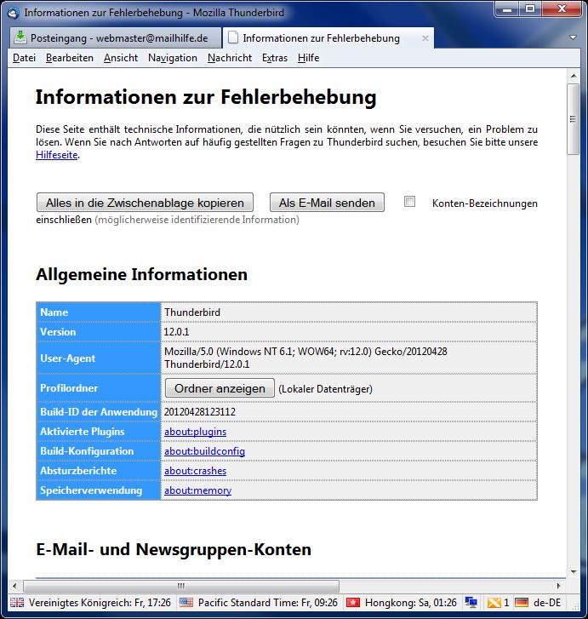Click the Aktivierte Plugins row label
This screenshot has width=588, height=619.
point(82,432)
